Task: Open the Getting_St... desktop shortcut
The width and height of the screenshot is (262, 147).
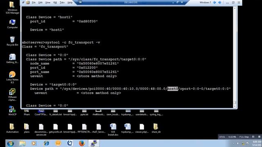Action: tap(12, 58)
